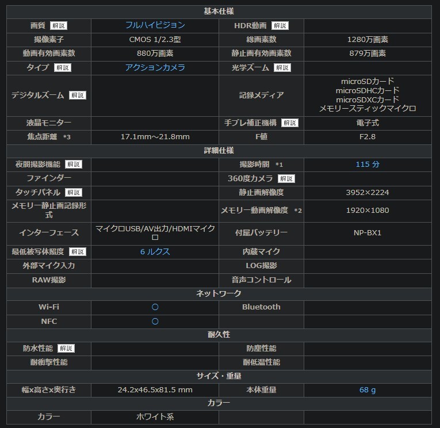
Task: Click the F2.8 aperture value
Action: [368, 137]
